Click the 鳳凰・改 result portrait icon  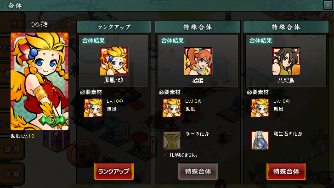pyautogui.click(x=114, y=61)
